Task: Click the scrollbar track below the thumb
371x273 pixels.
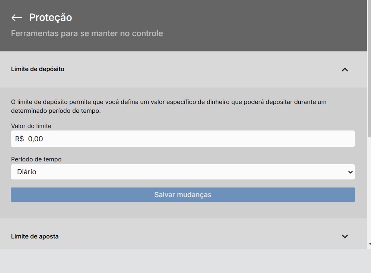Action: click(x=369, y=189)
